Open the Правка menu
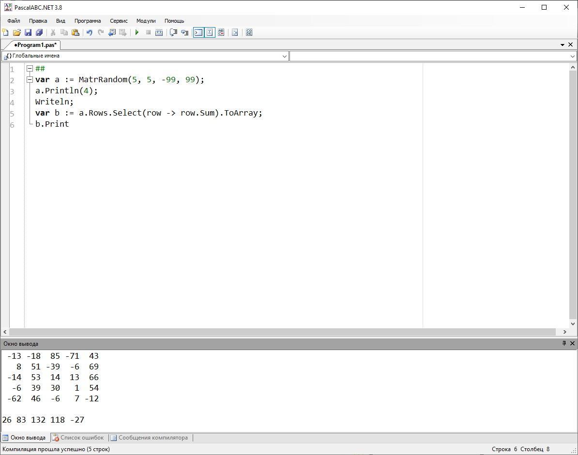 (38, 21)
